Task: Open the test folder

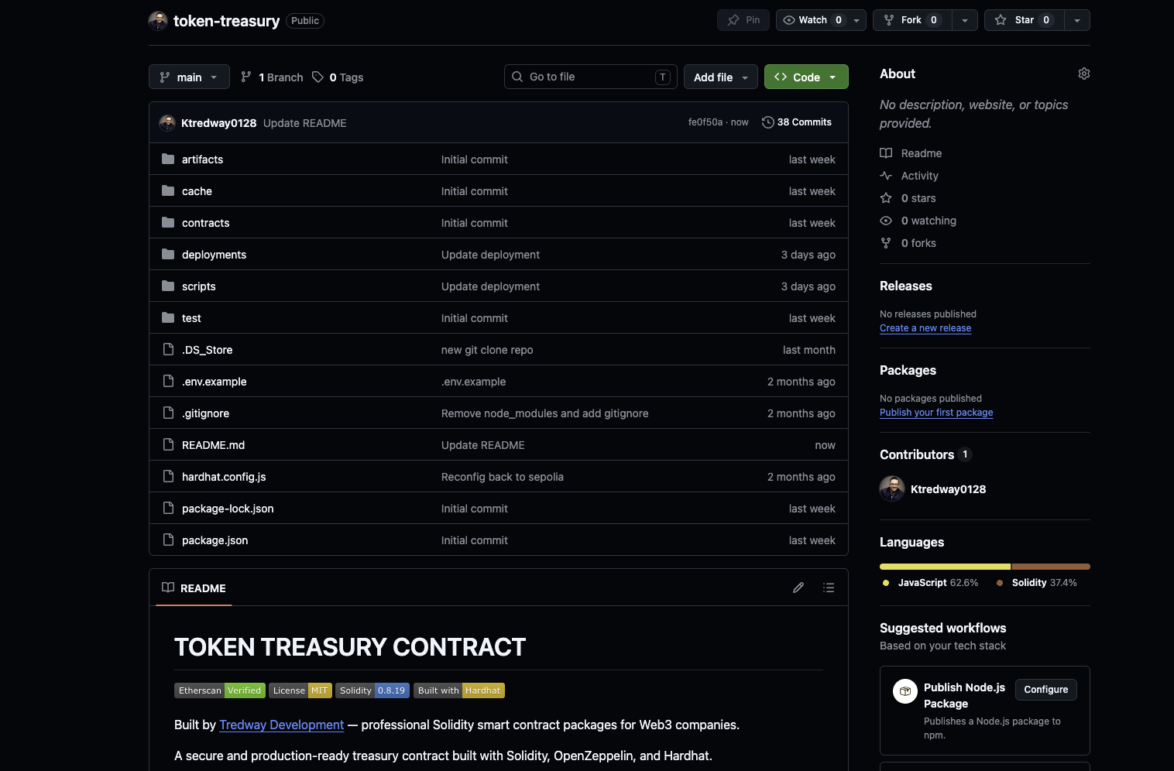Action: (x=191, y=318)
